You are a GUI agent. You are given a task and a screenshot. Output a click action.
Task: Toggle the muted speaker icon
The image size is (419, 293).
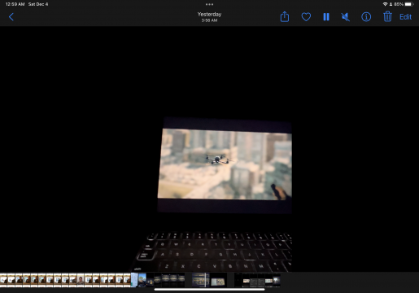click(x=345, y=17)
